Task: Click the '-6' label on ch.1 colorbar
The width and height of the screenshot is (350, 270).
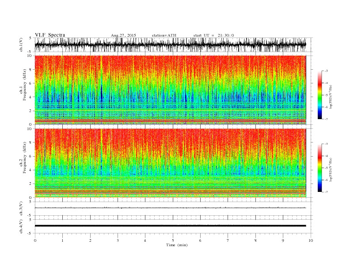Action: pos(326,107)
